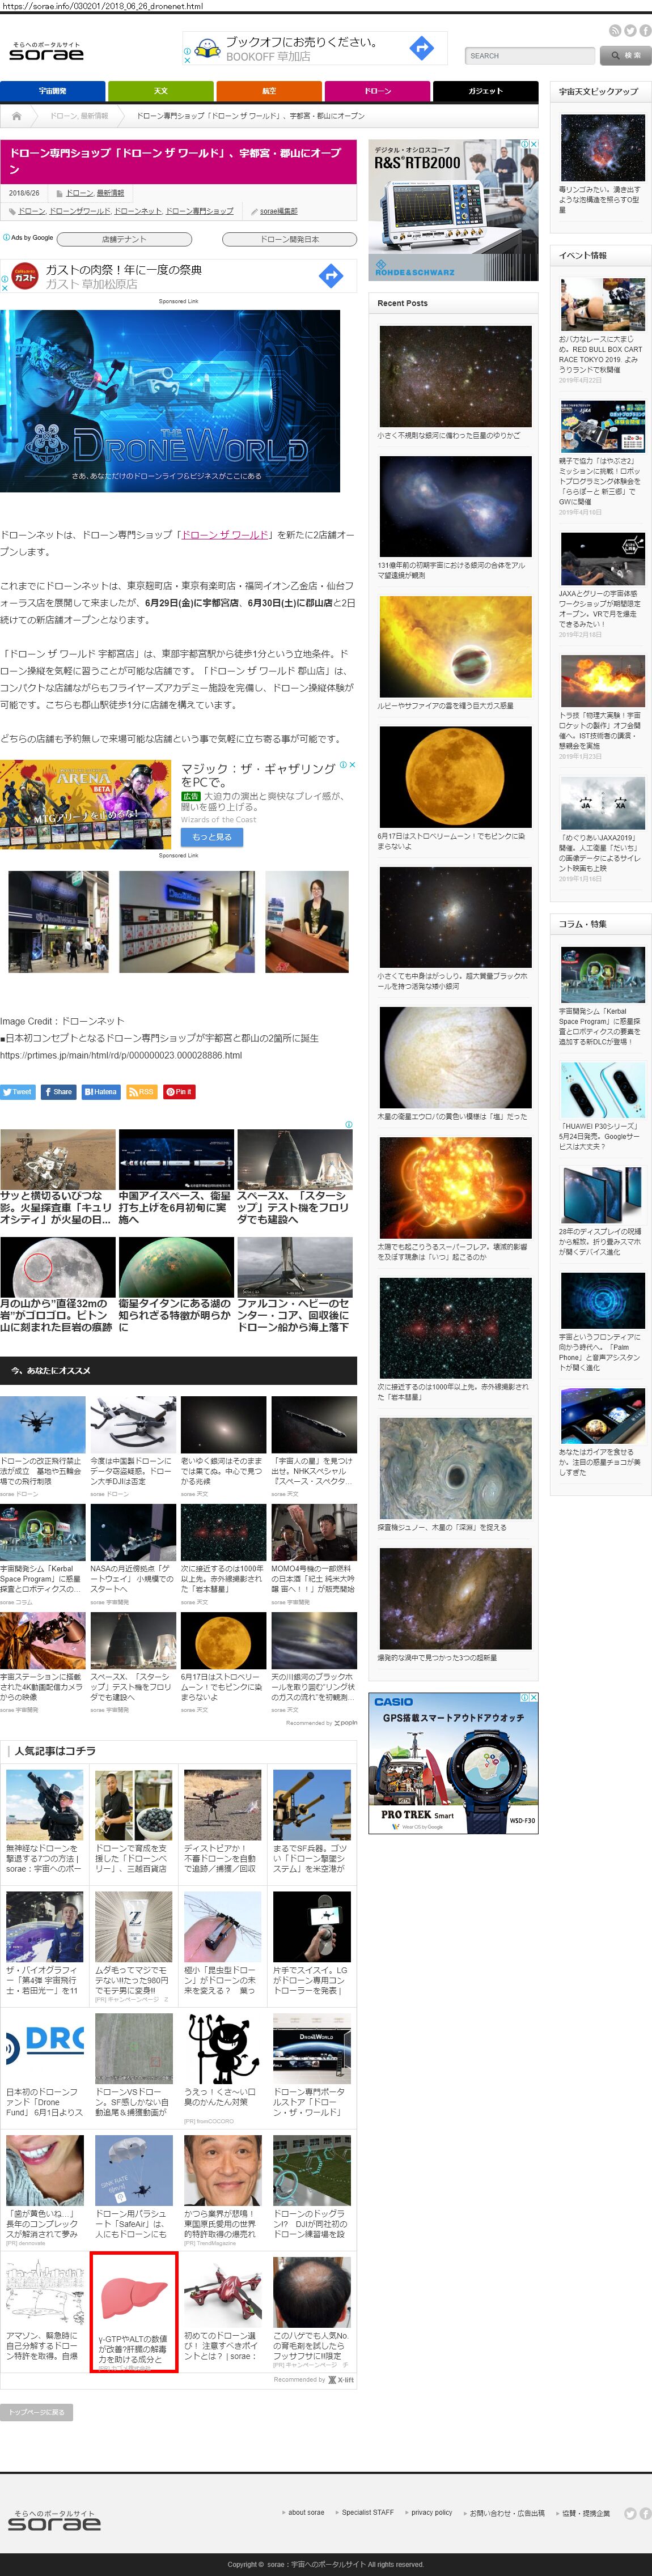Open the 宇宙開発 navigation tab
The width and height of the screenshot is (652, 2576).
pos(52,91)
